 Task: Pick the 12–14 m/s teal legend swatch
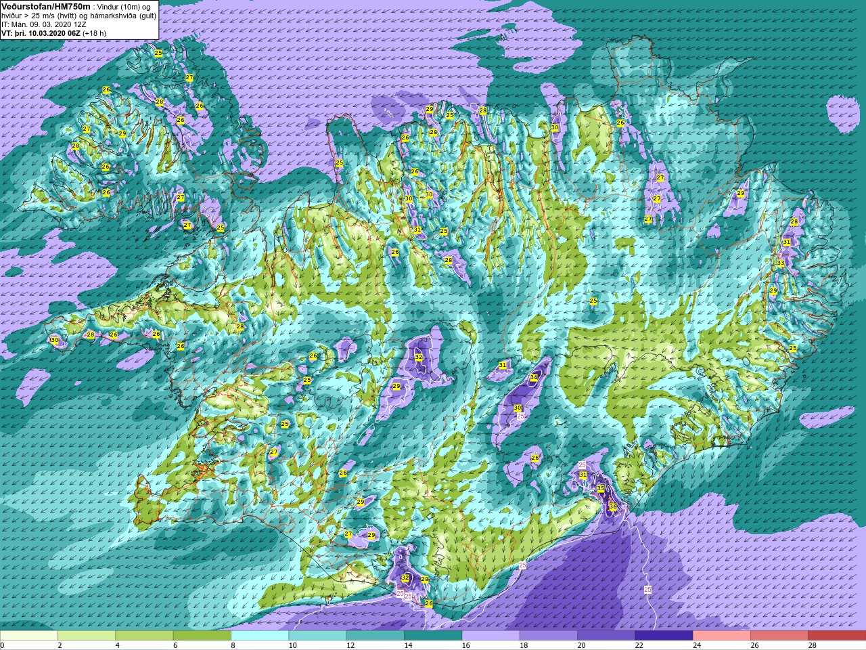pos(375,636)
